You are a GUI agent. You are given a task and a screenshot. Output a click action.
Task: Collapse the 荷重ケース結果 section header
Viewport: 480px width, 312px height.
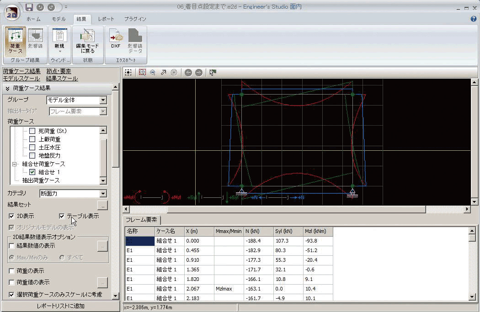(57, 88)
